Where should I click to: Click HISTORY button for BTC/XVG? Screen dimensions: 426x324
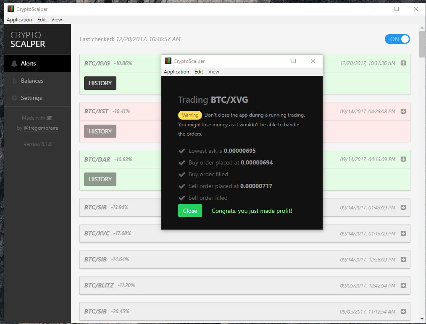(x=100, y=83)
